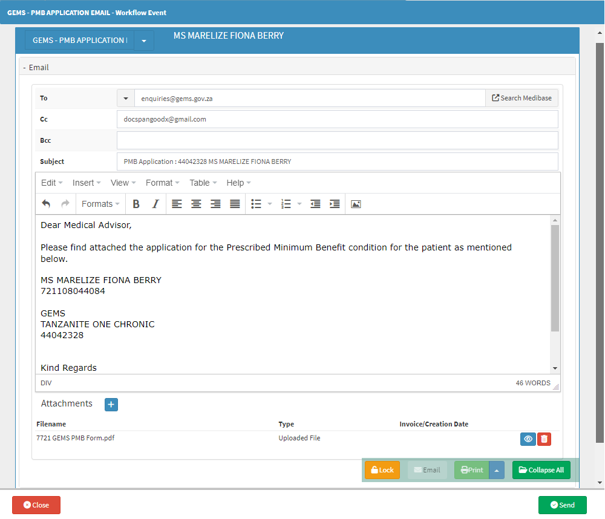Image resolution: width=605 pixels, height=519 pixels.
Task: Open the View menu
Action: [x=123, y=183]
